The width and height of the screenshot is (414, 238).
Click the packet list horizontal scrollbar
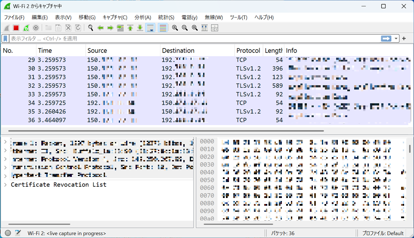[166, 130]
